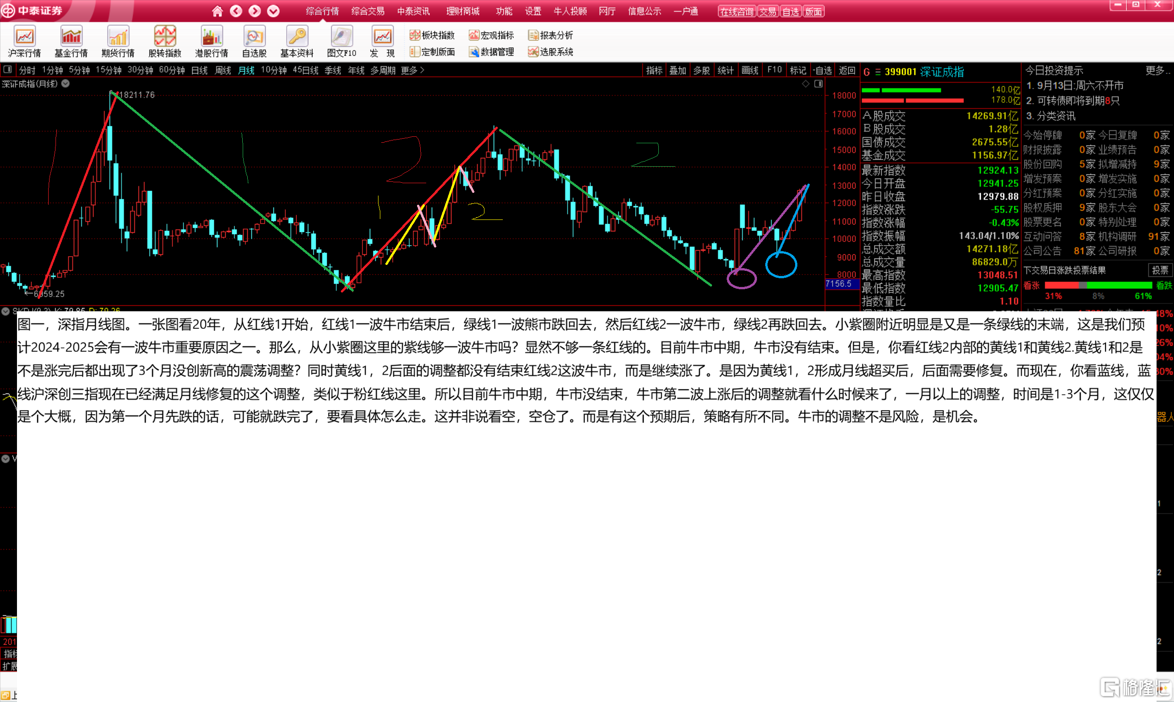Image resolution: width=1174 pixels, height=702 pixels.
Task: Switch to 日线 daily period tab
Action: tap(199, 70)
